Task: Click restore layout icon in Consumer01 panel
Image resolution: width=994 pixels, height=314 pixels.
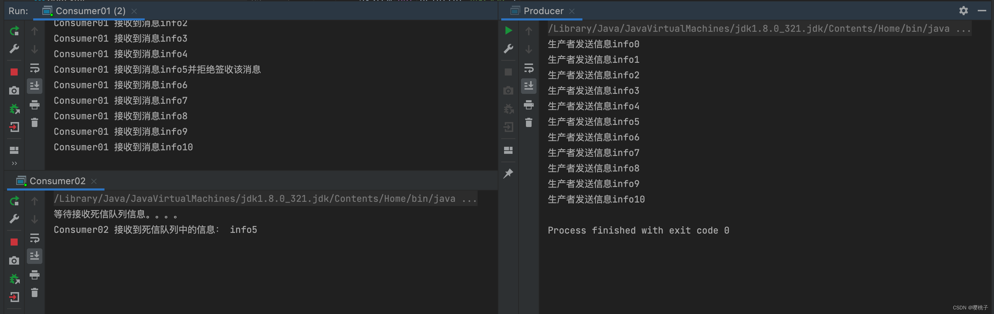Action: [x=14, y=150]
